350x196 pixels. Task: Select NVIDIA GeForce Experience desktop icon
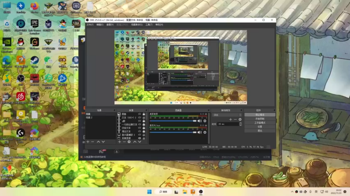pos(7,45)
